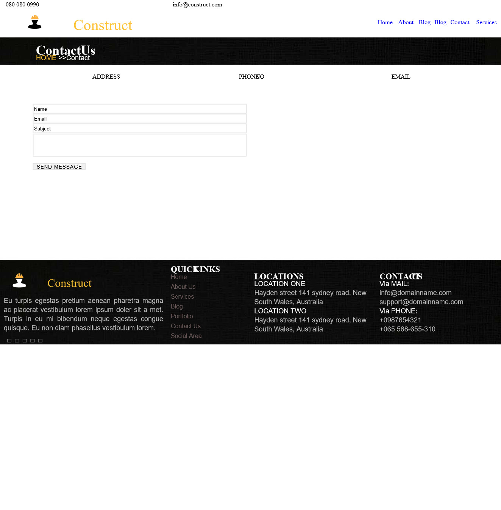Follow the HOME breadcrumb link
The image size is (501, 510).
click(x=46, y=58)
